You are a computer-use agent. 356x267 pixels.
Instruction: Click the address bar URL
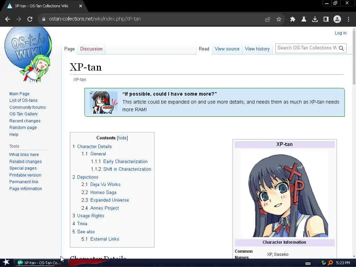[95, 19]
